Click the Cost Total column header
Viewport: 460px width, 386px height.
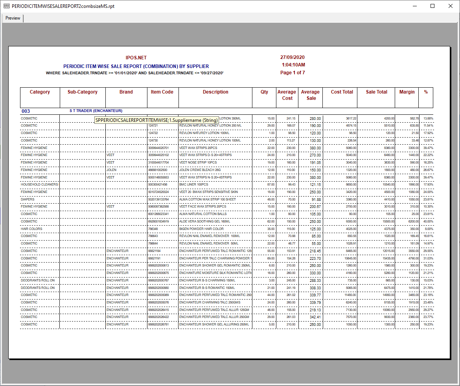coord(342,92)
